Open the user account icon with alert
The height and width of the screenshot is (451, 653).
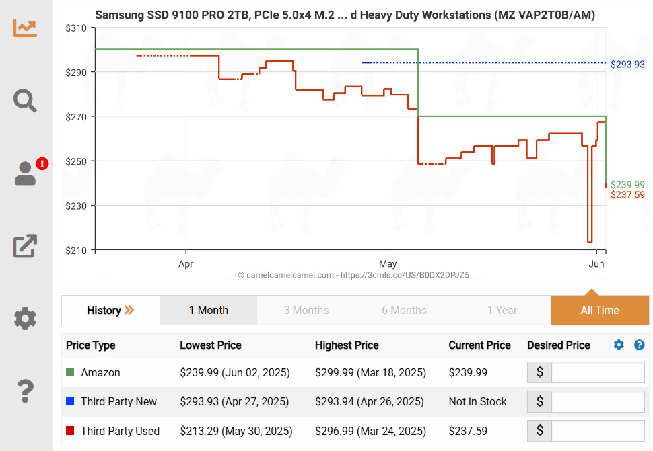click(26, 173)
